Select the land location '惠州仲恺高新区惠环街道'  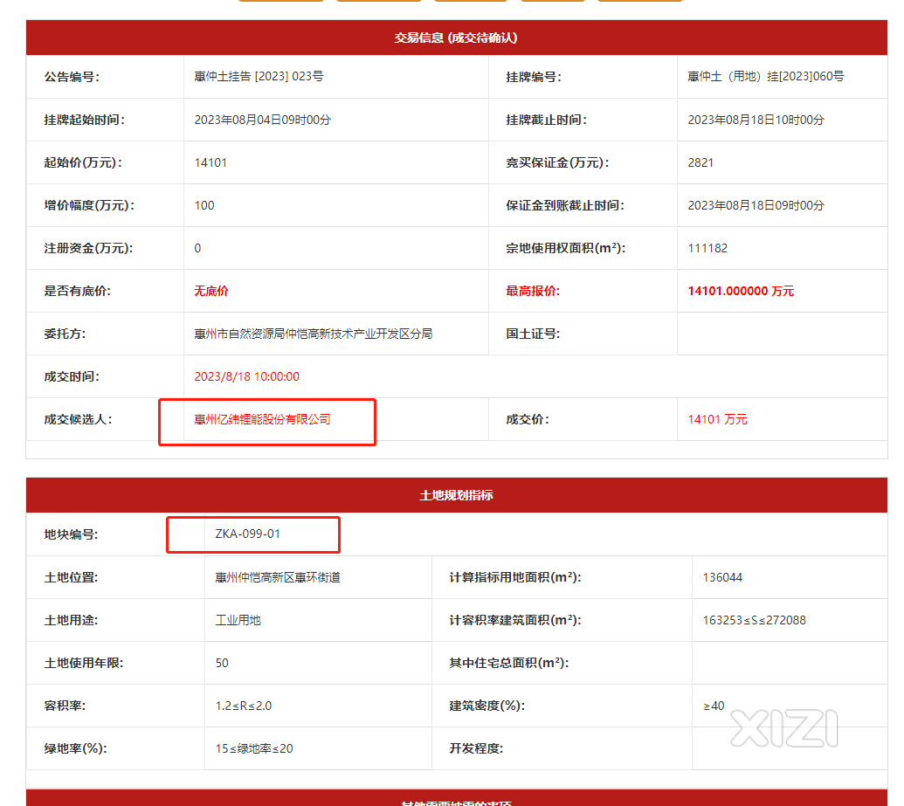pos(278,578)
